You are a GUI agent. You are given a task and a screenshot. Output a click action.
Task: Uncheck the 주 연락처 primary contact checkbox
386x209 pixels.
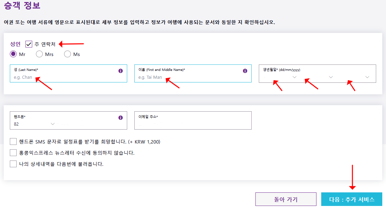point(28,44)
